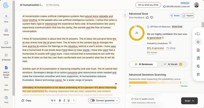Apply underline formatting
204x108 pixels.
pyautogui.click(x=69, y=100)
